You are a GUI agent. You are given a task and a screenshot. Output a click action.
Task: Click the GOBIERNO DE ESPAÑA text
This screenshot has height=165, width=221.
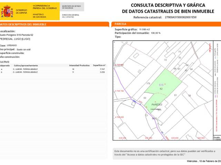21,11
